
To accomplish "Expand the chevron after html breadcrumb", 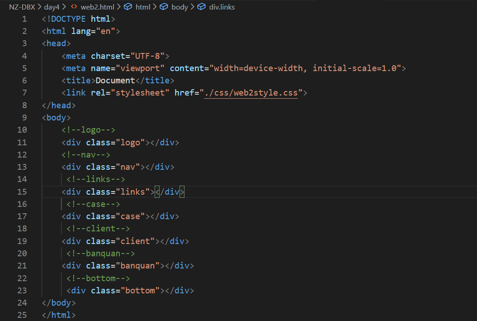I will click(155, 7).
